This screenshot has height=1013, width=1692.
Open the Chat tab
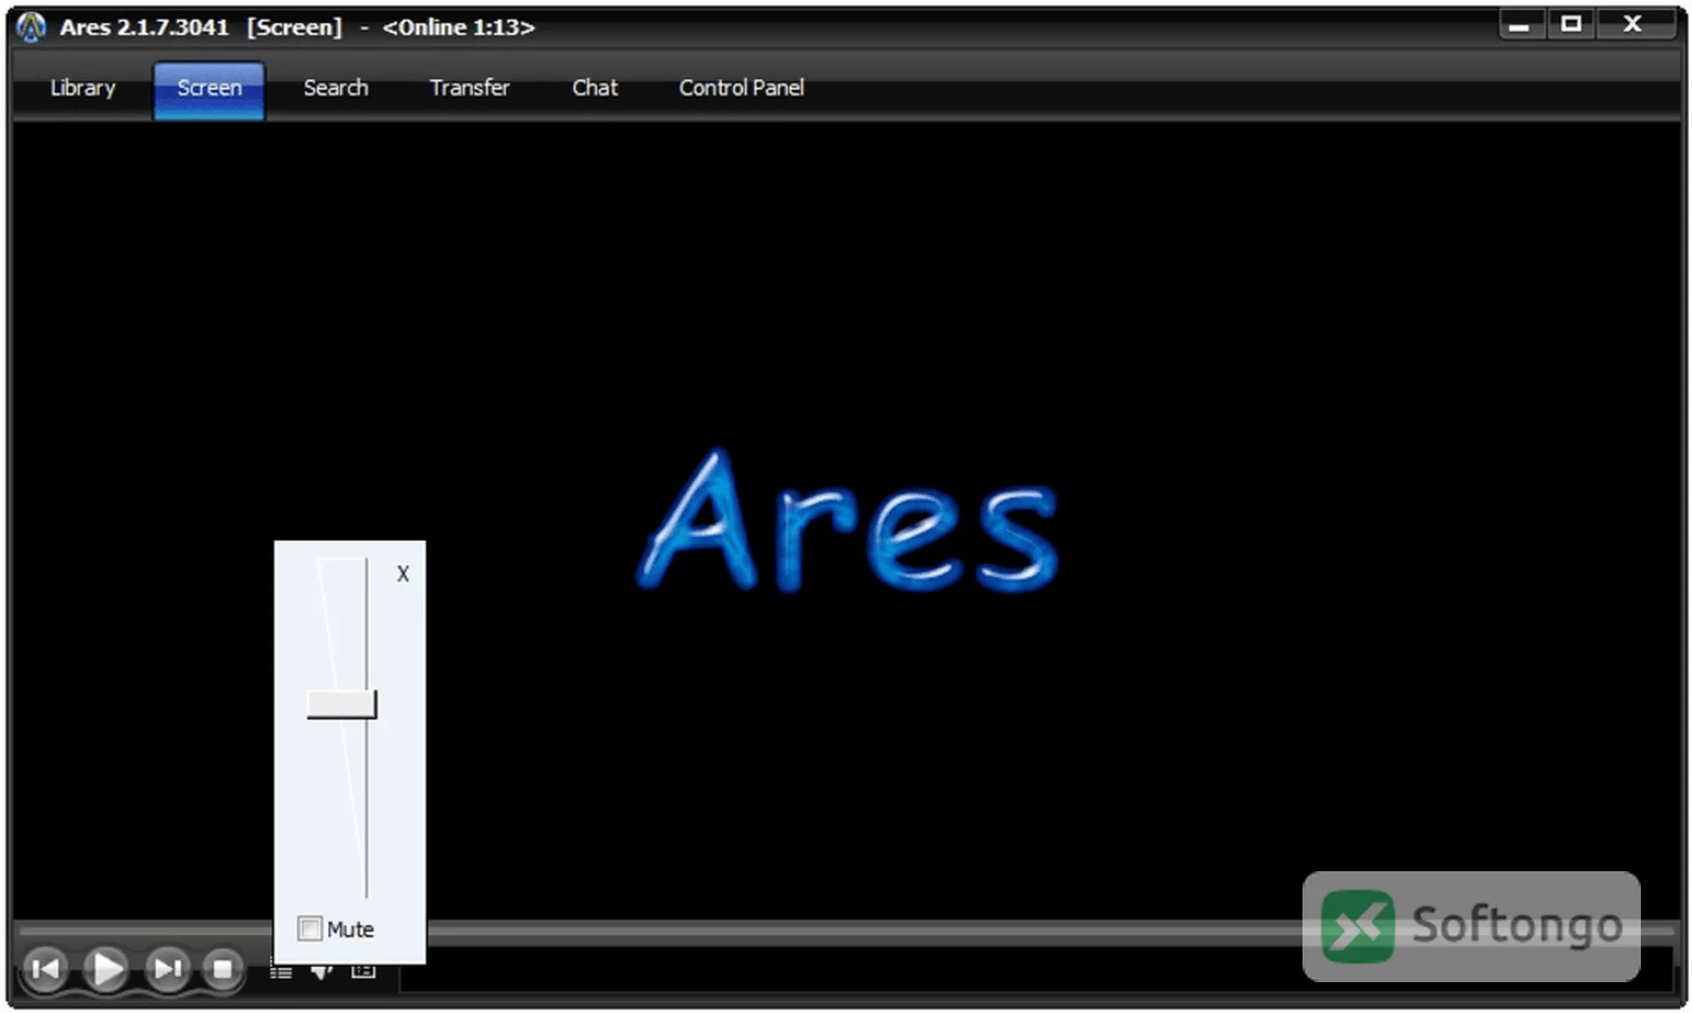[595, 88]
